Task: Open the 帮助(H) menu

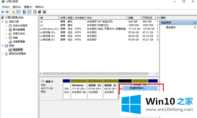Action: tap(39, 7)
